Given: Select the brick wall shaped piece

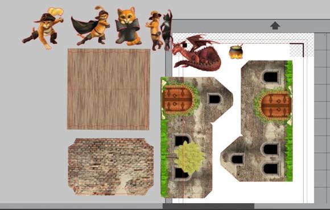Looking at the screenshot, I should [111, 167].
